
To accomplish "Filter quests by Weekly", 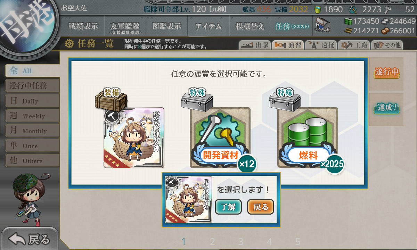I will [x=32, y=116].
